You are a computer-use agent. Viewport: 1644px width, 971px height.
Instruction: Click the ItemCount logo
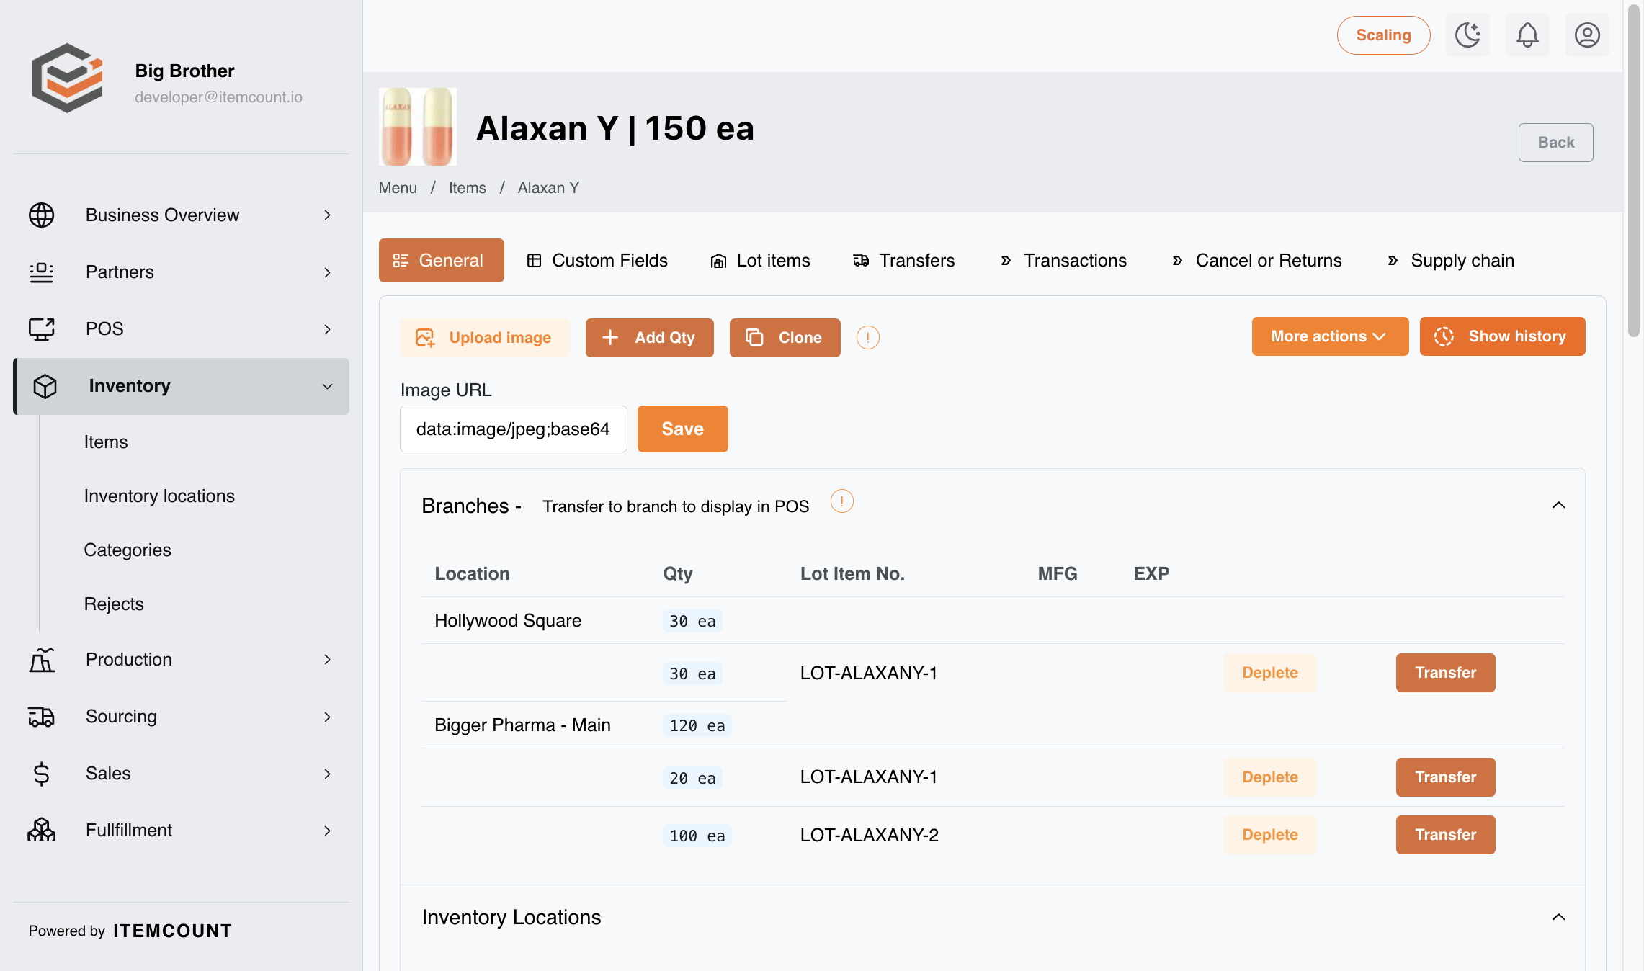pyautogui.click(x=67, y=78)
